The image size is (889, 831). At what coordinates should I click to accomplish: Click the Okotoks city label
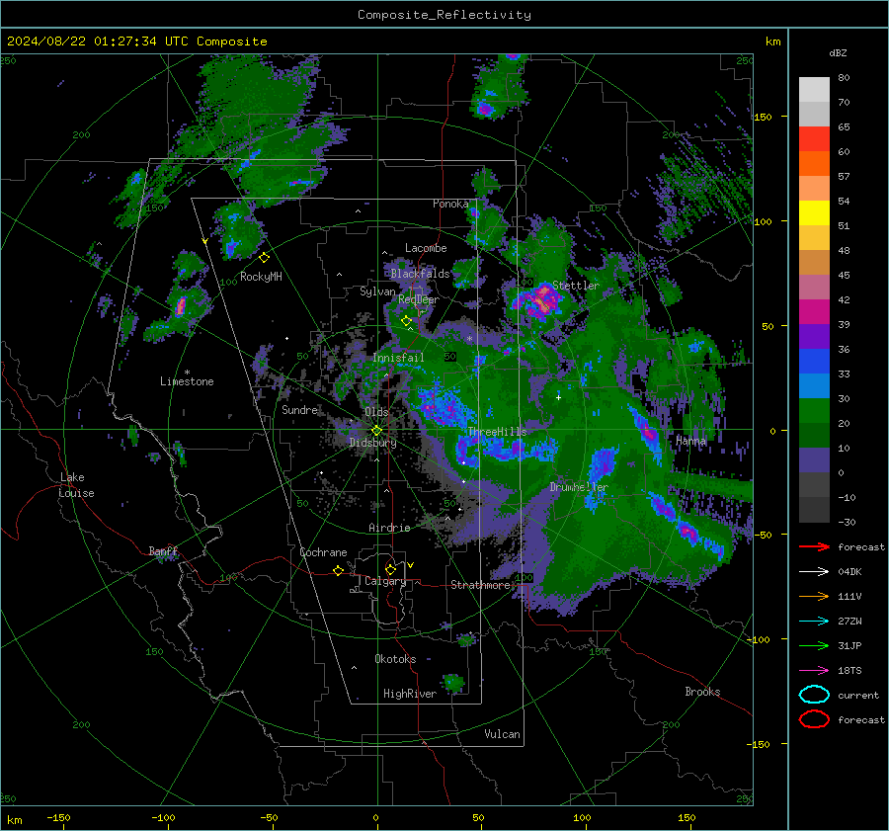(395, 659)
